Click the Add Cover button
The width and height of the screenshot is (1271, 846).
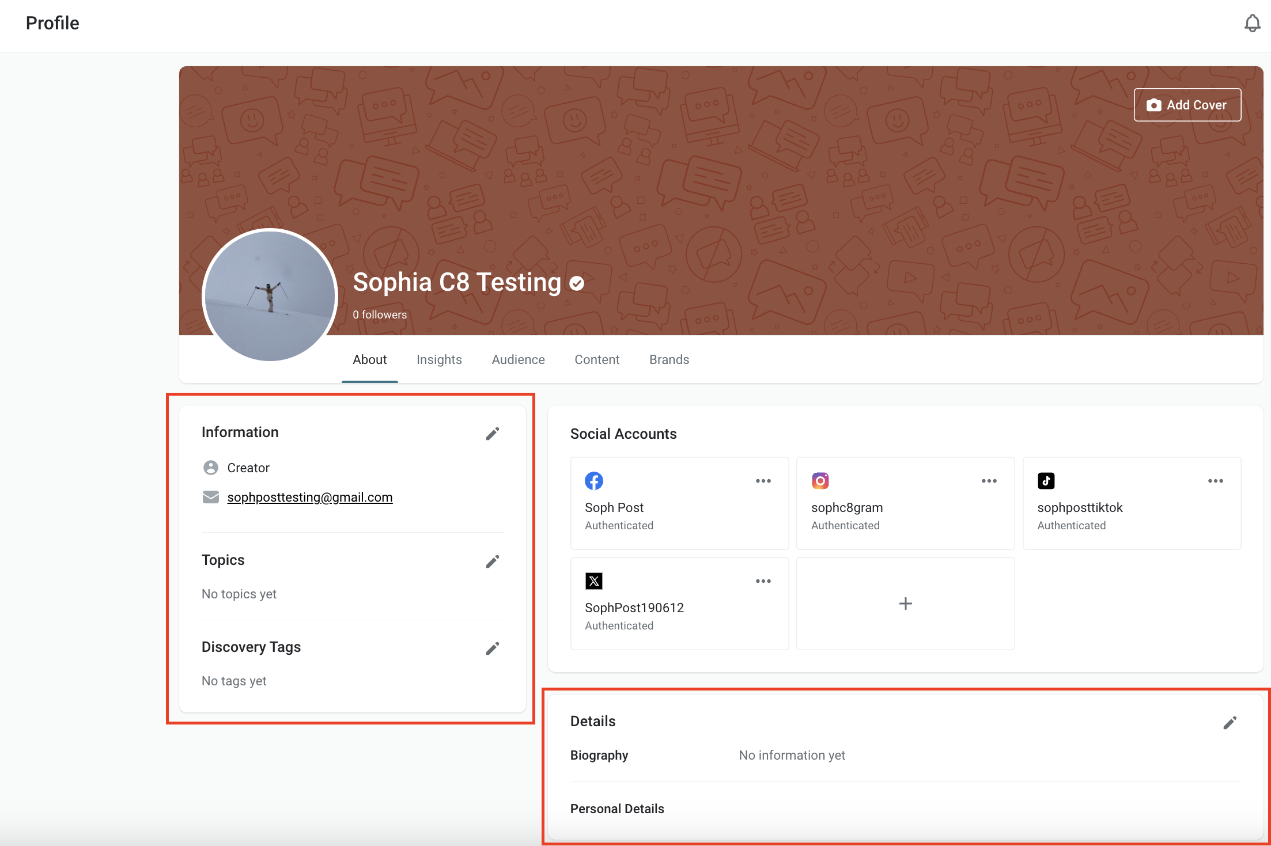pyautogui.click(x=1187, y=105)
